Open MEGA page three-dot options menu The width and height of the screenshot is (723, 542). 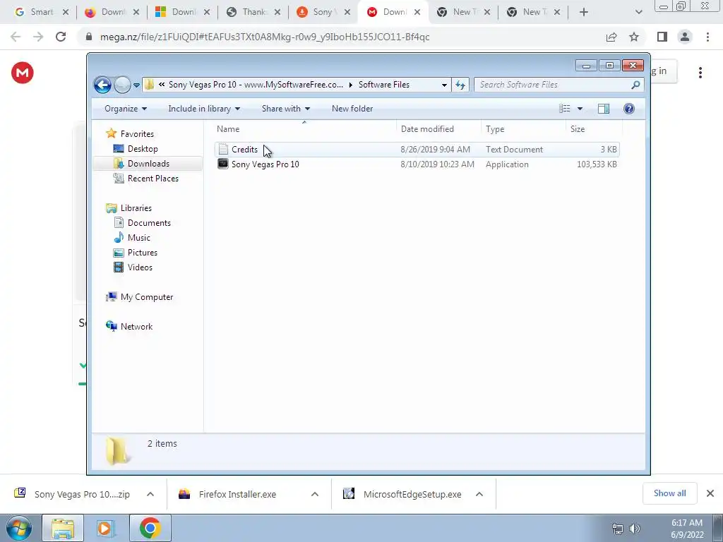point(700,73)
